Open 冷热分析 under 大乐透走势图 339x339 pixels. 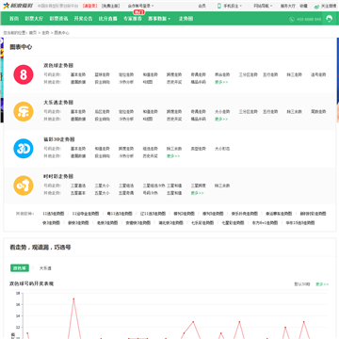coord(126,120)
